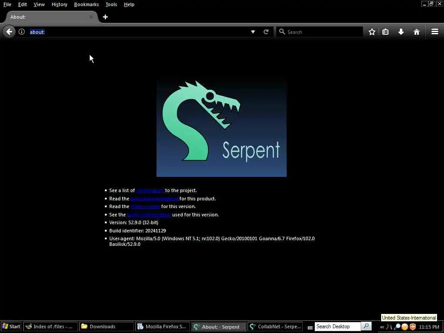Open the hamburger menu button
The image size is (444, 333).
click(434, 32)
